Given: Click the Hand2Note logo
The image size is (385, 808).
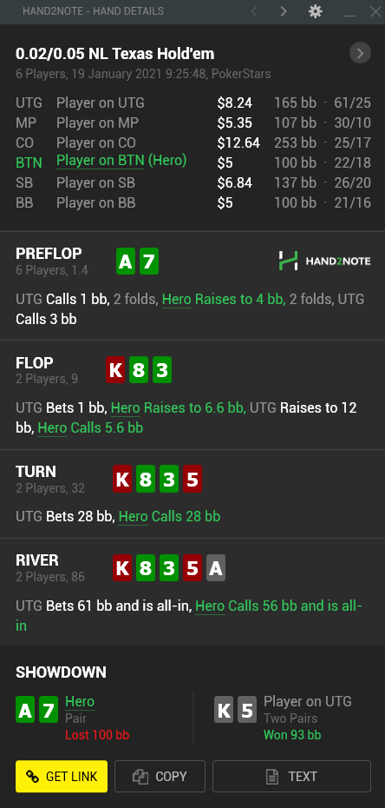Looking at the screenshot, I should coord(324,261).
